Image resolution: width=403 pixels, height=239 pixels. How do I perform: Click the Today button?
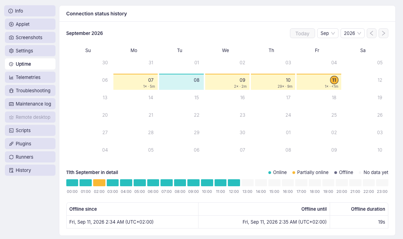tap(302, 33)
